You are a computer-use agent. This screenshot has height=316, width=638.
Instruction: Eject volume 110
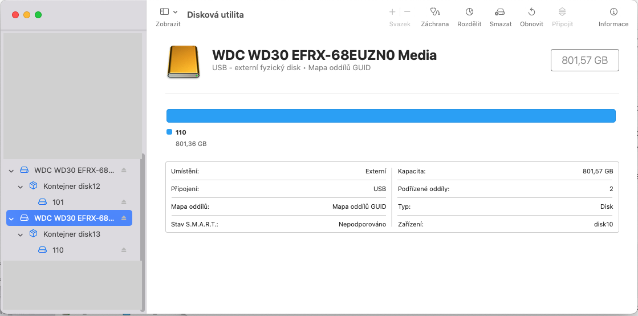point(124,250)
